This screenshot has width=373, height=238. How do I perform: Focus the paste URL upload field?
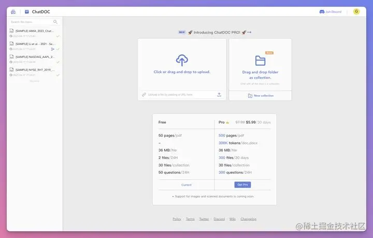coord(182,95)
